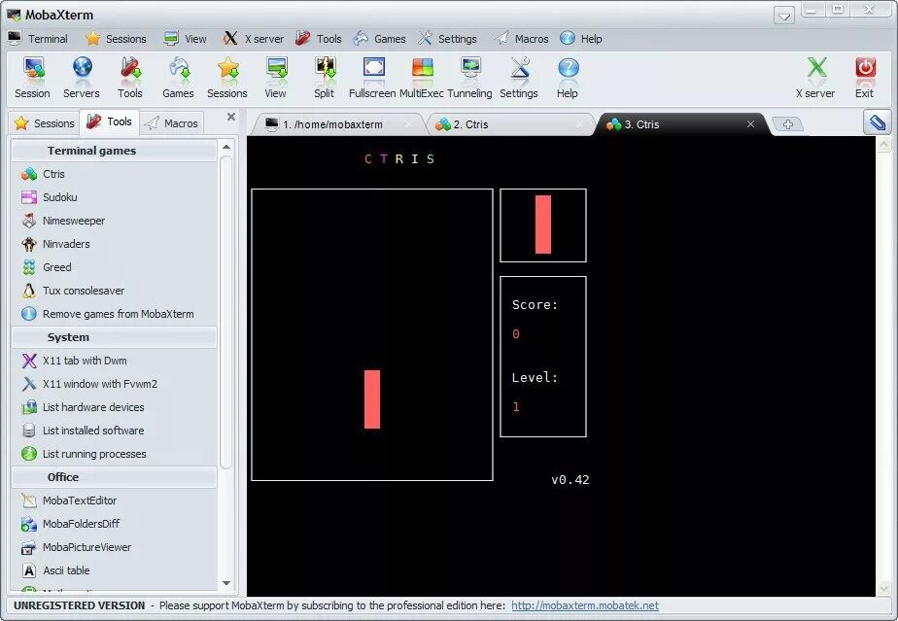Open the X server menu

point(254,39)
